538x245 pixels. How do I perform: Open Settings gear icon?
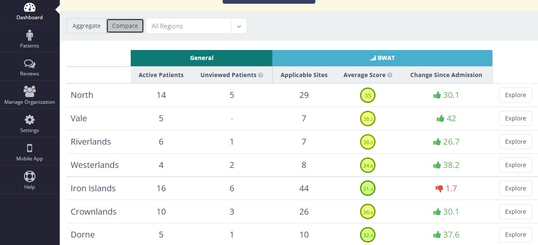30,120
